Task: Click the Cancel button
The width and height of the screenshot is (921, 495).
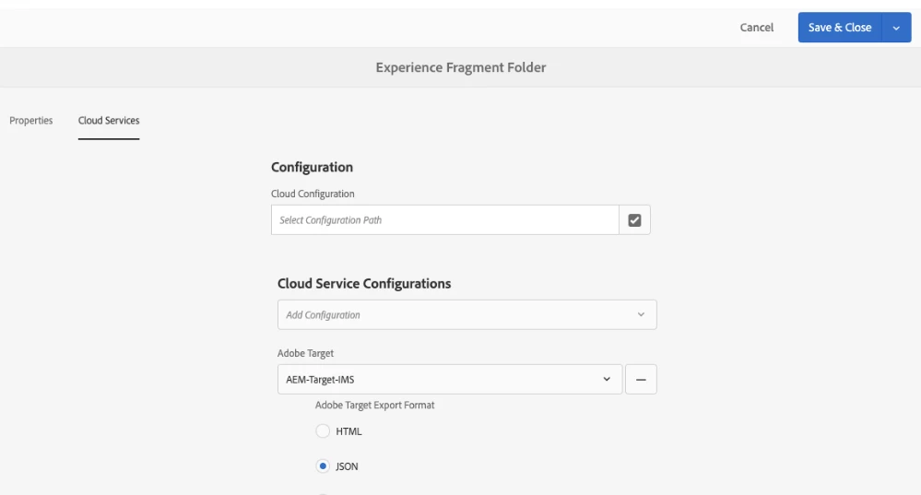Action: pos(757,28)
